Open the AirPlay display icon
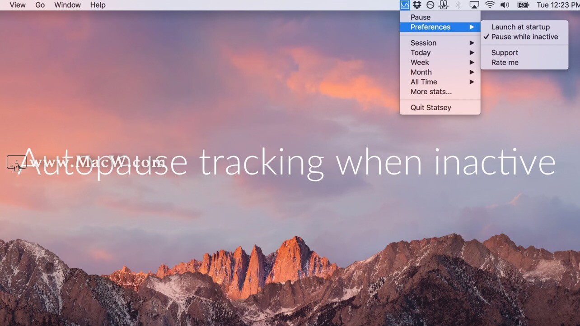The image size is (580, 326). [x=474, y=5]
